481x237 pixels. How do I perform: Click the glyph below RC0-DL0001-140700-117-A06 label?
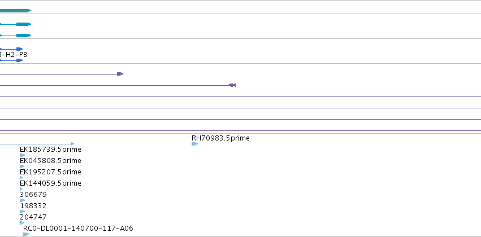[25, 234]
